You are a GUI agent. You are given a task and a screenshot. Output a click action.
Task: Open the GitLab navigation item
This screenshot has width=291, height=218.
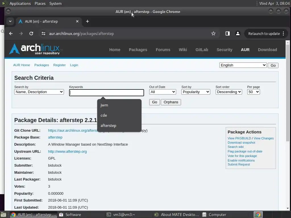(202, 50)
